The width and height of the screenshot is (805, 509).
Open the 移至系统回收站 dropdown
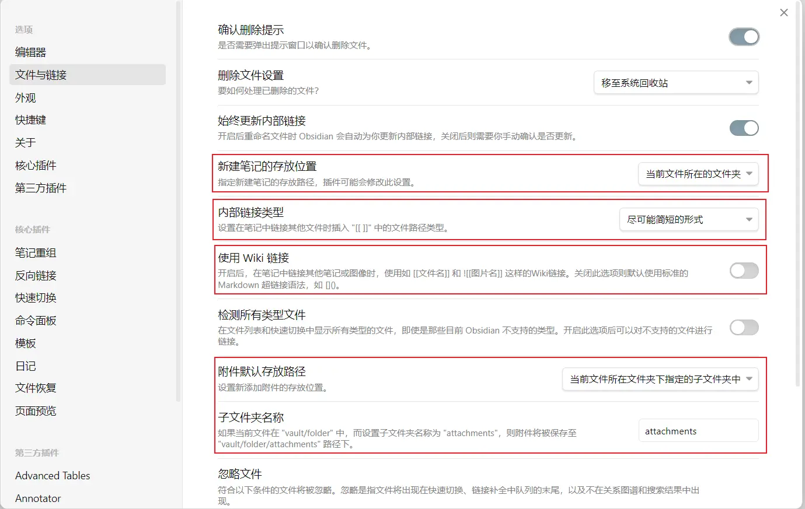click(675, 83)
